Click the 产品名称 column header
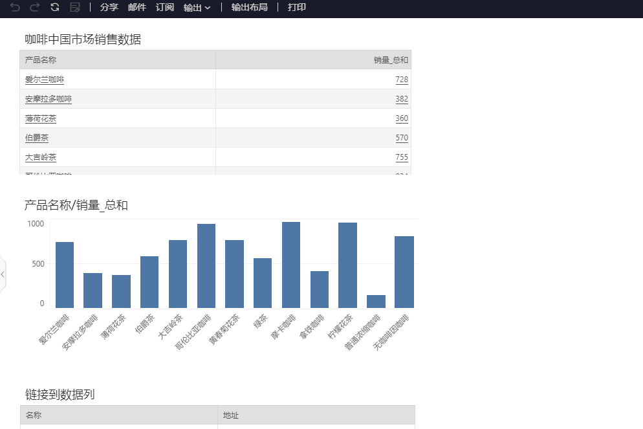This screenshot has width=643, height=429. pyautogui.click(x=41, y=60)
